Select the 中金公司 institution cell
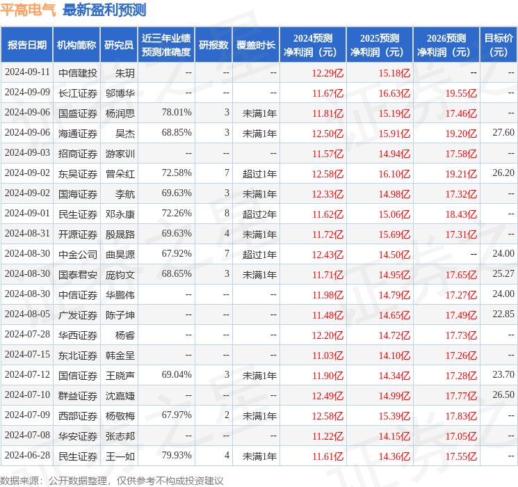Screen dimensions: 518x487 (x=78, y=255)
